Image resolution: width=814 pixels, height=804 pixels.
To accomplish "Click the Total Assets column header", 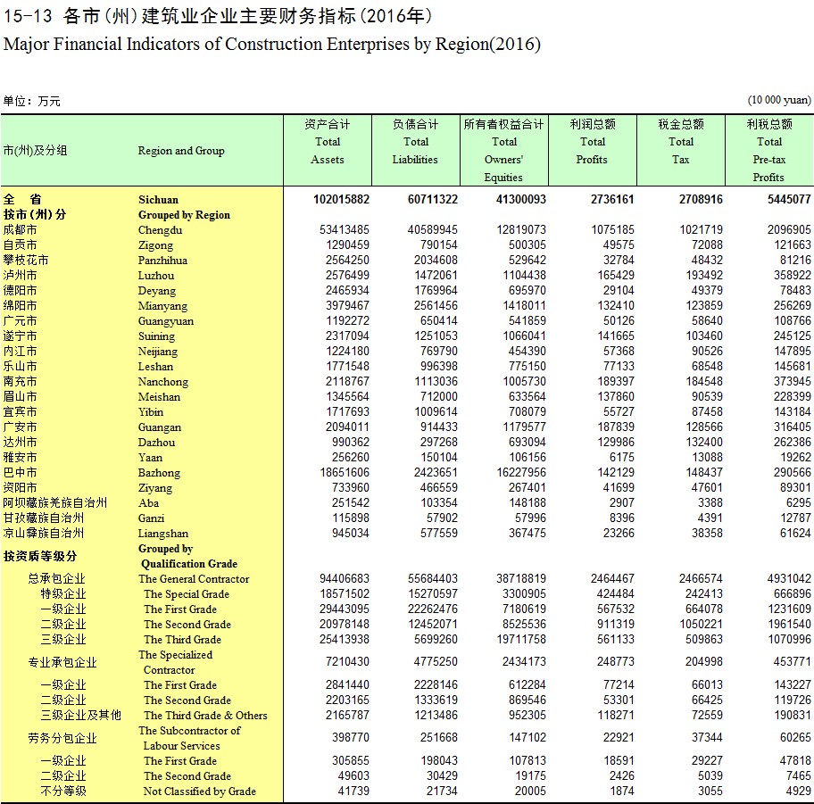I will click(328, 151).
